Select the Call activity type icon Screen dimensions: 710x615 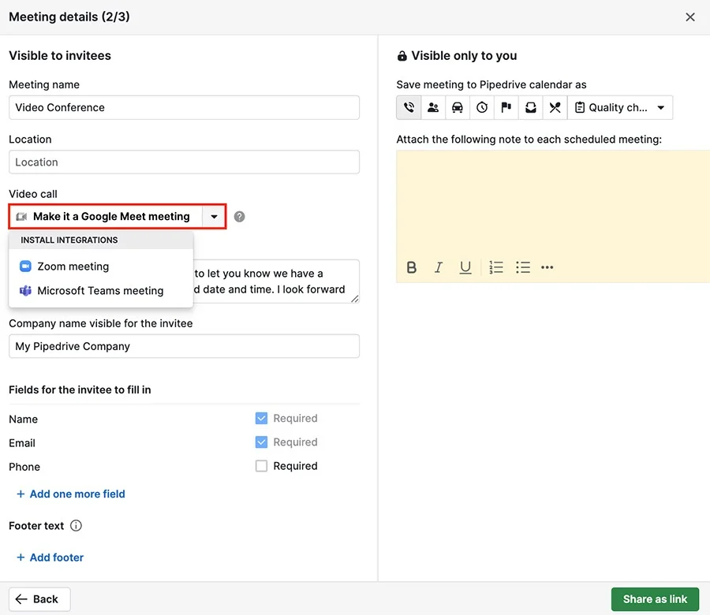click(x=409, y=108)
